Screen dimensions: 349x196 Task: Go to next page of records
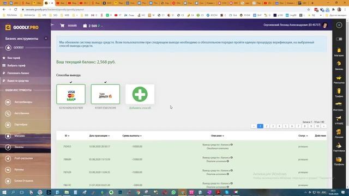324,126
